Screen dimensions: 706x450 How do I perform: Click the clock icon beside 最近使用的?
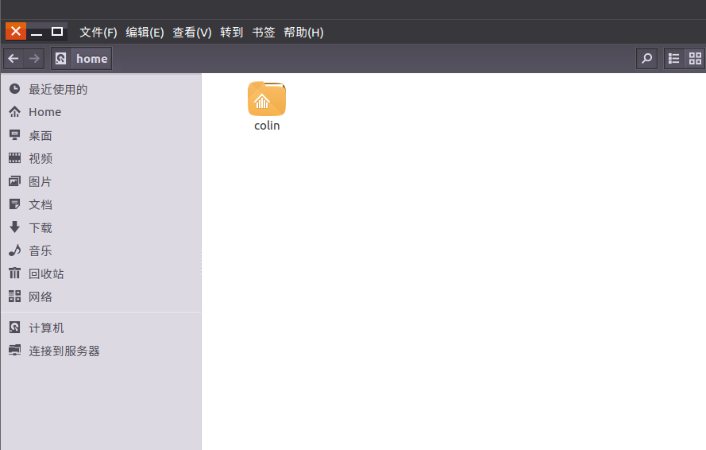(x=14, y=89)
